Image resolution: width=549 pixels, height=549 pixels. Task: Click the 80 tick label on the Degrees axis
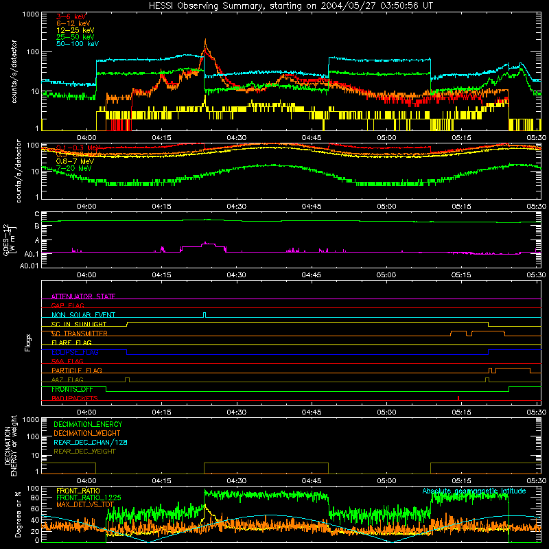(x=35, y=498)
